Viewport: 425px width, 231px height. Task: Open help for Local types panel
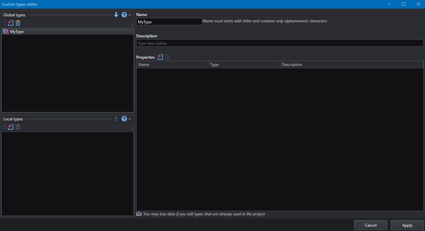124,119
